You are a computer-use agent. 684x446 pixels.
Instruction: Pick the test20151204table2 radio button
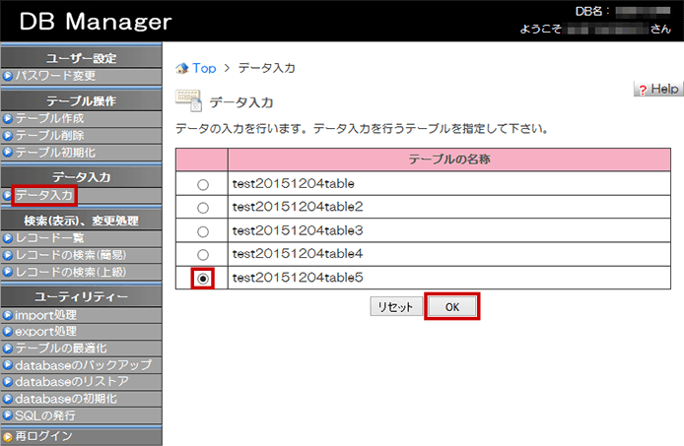point(203,208)
